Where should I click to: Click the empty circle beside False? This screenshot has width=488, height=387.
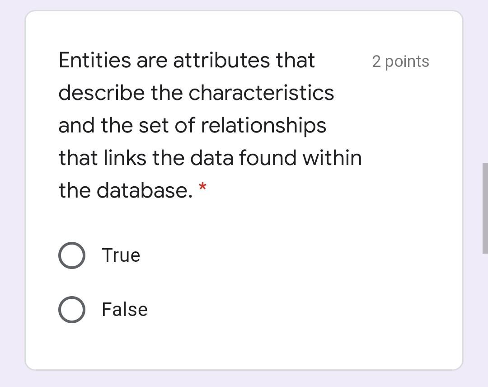pyautogui.click(x=71, y=309)
